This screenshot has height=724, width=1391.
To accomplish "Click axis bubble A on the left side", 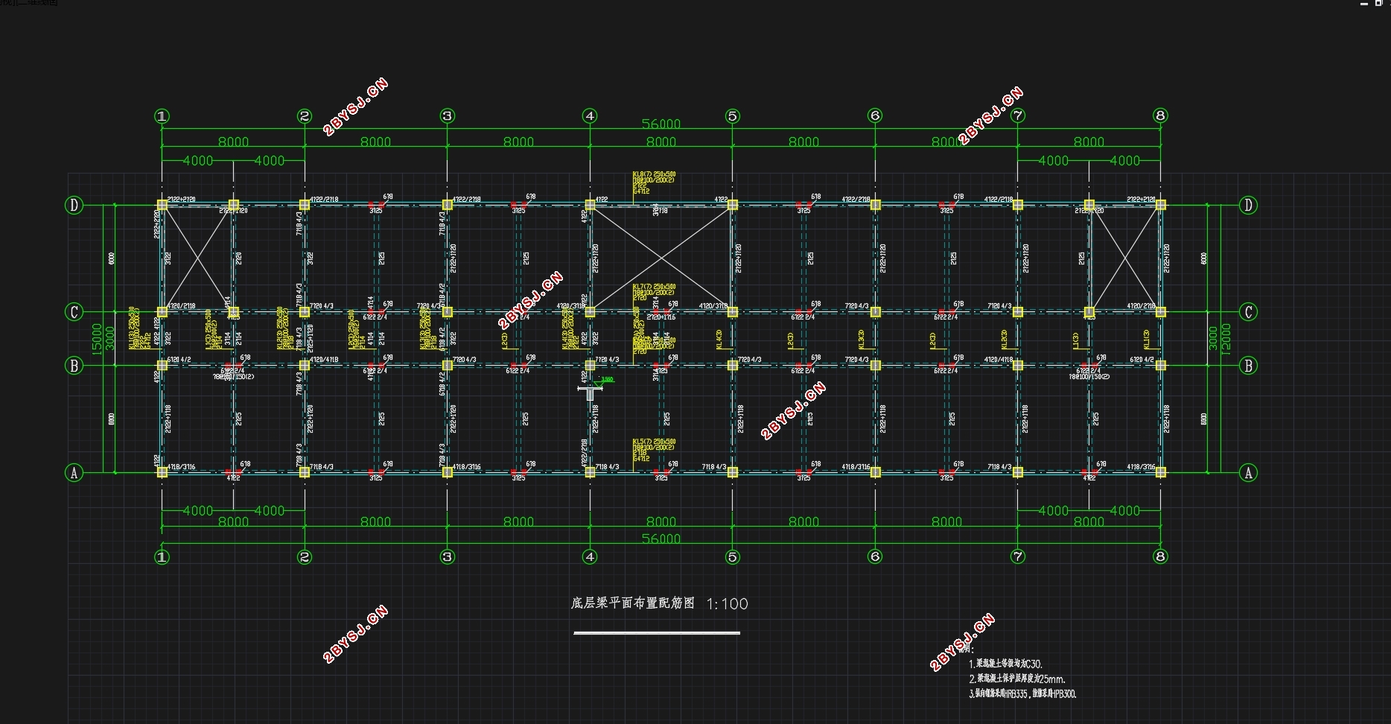I will pos(74,472).
